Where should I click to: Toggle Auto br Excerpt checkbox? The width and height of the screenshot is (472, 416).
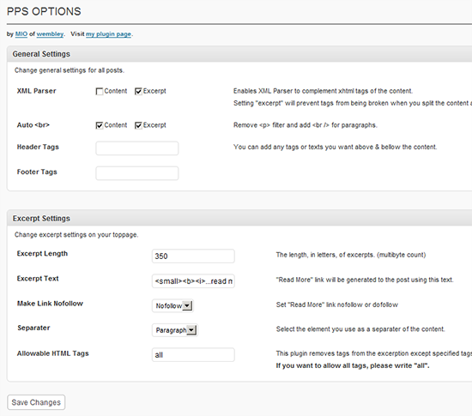(x=138, y=125)
